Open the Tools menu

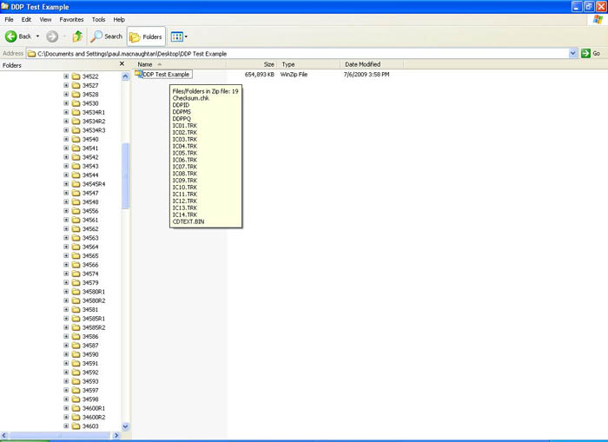point(98,19)
